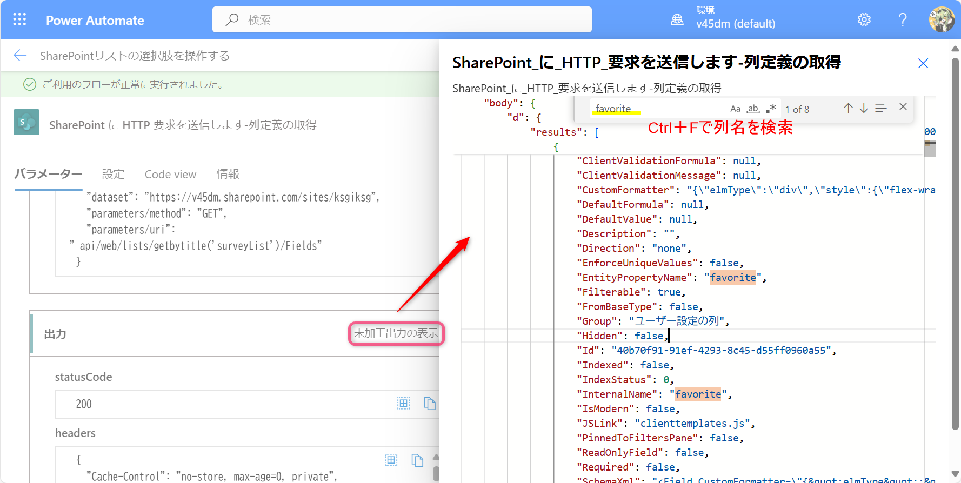
Task: Close the raw output panel
Action: (x=923, y=63)
